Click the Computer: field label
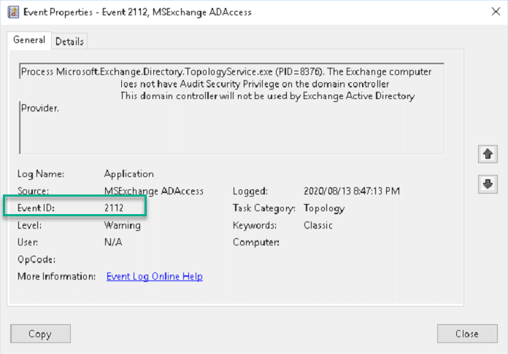Screen dimensions: 508x354 [x=256, y=243]
